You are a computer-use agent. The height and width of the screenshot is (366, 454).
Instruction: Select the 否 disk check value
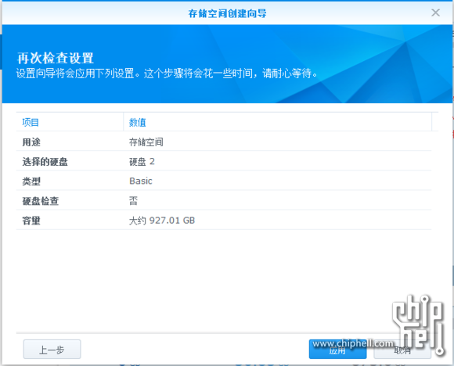tap(133, 201)
